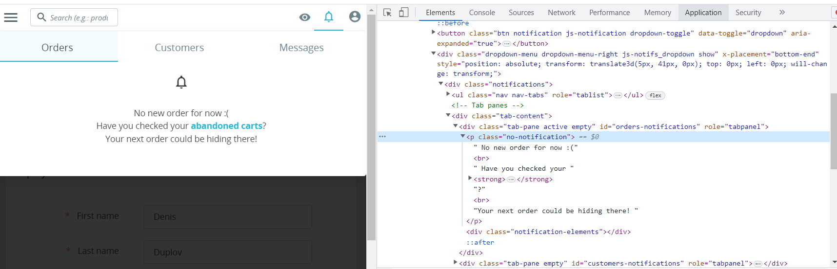Open the Console DevTools tab
The width and height of the screenshot is (837, 269).
(x=482, y=13)
